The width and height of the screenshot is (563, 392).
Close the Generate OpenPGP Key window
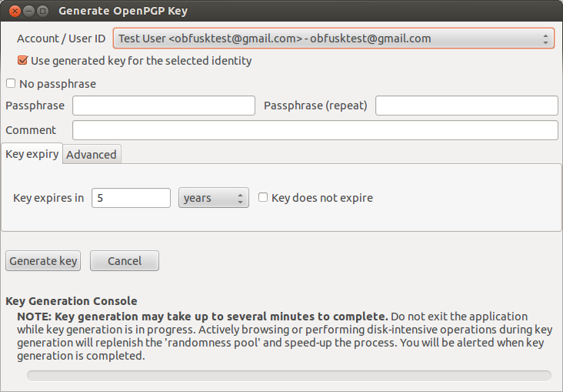point(15,11)
